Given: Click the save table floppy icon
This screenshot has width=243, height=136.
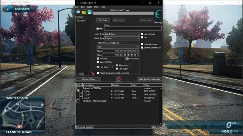Looking at the screenshot, I should tap(90, 12).
